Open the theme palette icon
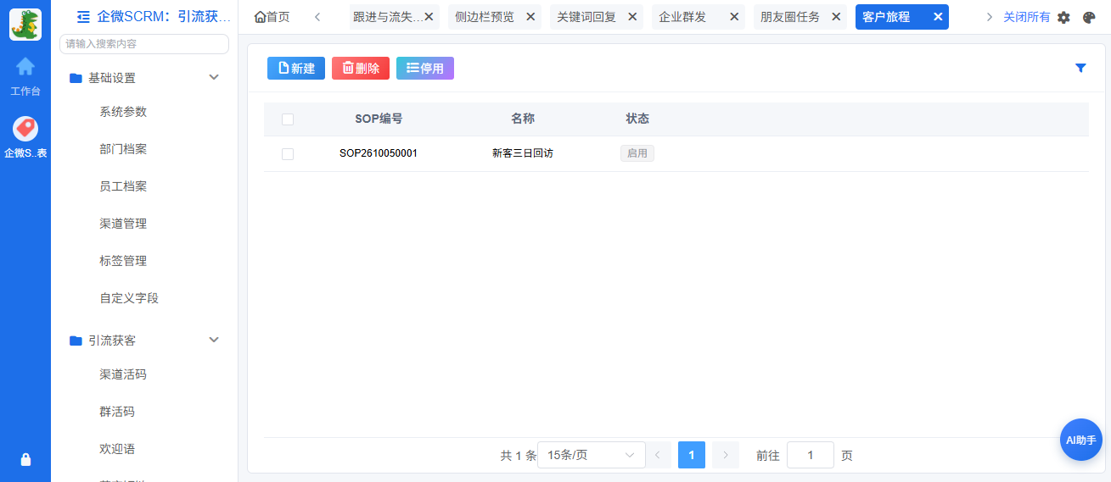Image resolution: width=1111 pixels, height=482 pixels. click(1090, 17)
